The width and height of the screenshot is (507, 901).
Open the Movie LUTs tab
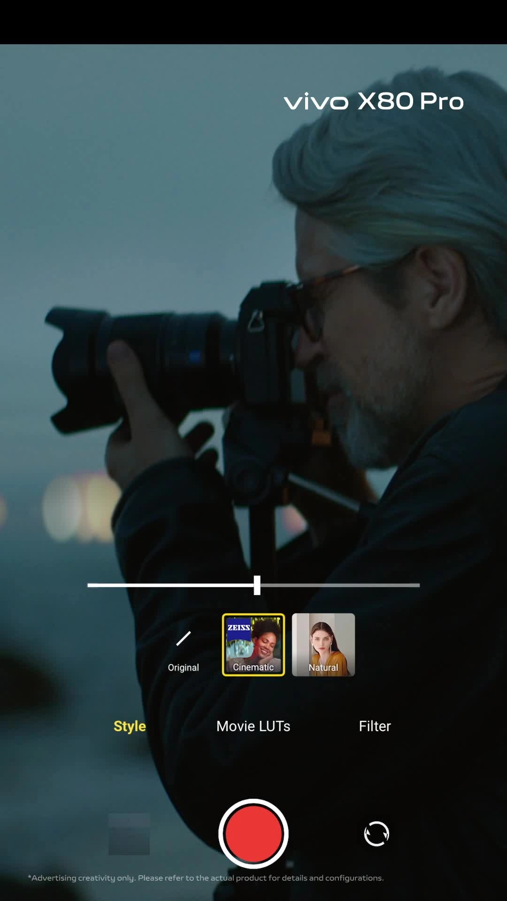[x=253, y=726]
